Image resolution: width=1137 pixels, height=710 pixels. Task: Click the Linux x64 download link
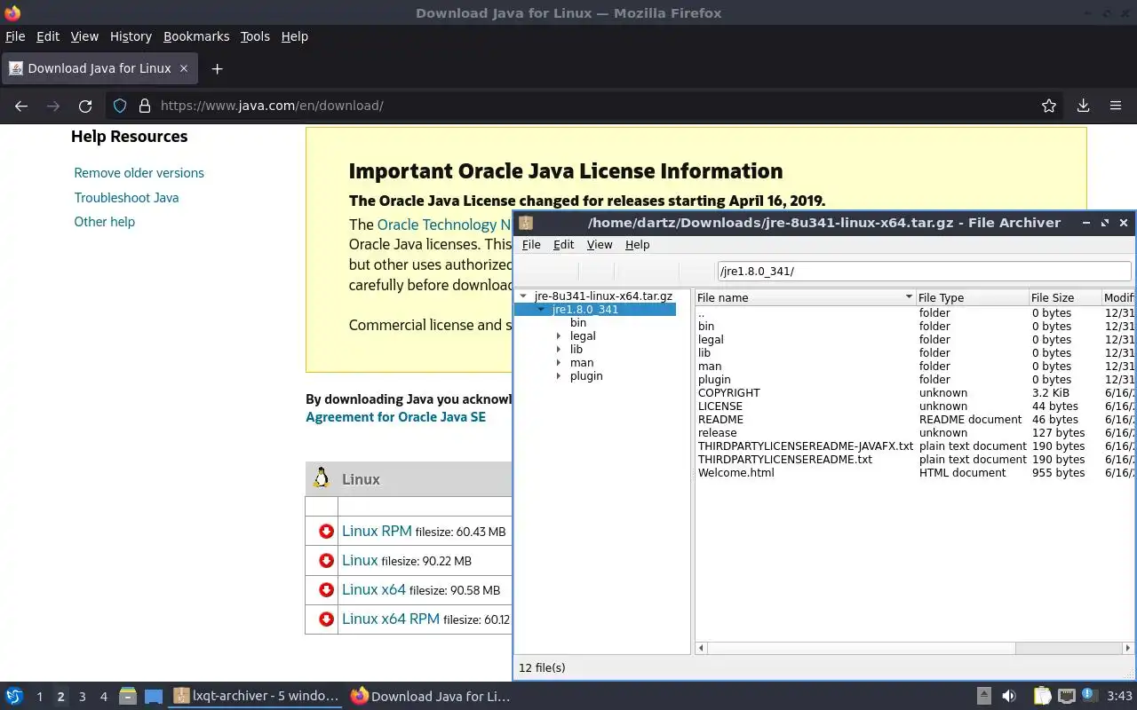pos(374,589)
